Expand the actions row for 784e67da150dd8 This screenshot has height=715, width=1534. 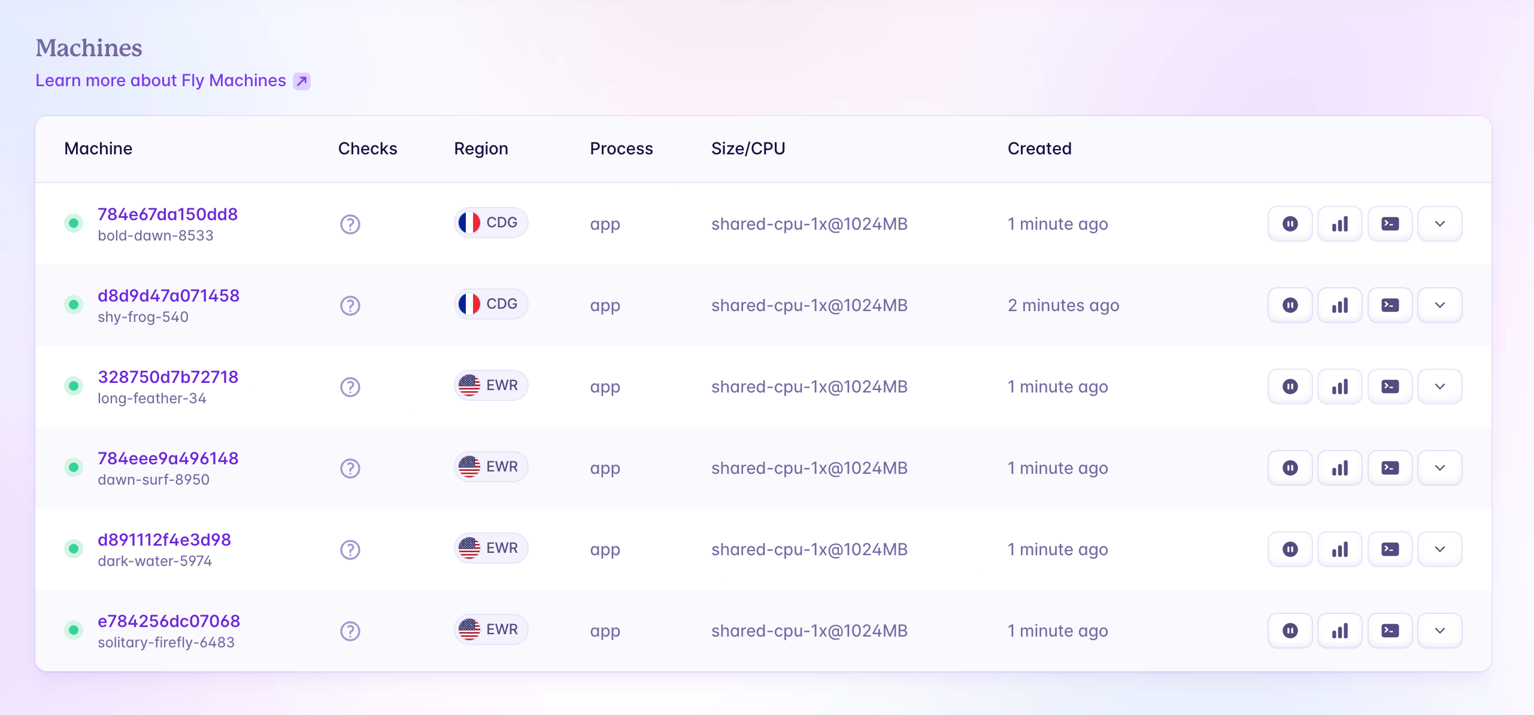[1439, 223]
